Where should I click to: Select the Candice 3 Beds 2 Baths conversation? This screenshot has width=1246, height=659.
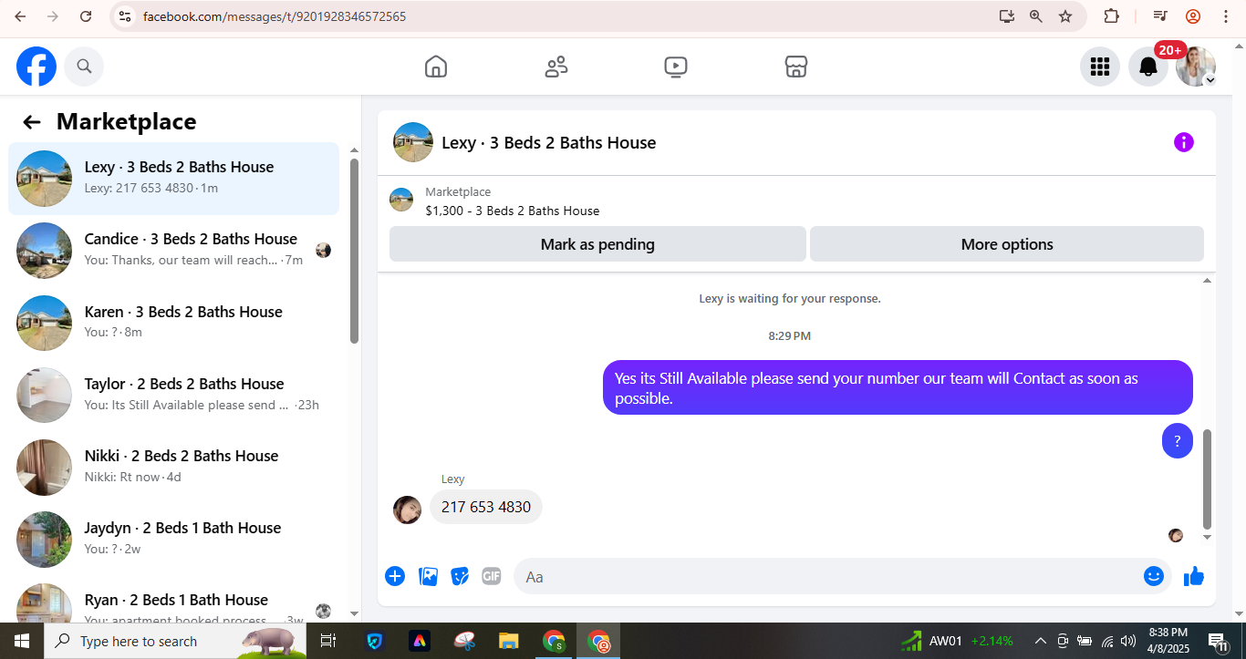pos(173,251)
